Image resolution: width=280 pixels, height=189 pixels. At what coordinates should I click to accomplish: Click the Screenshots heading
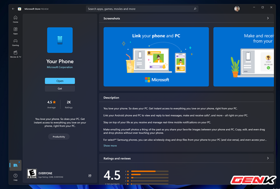pos(112,18)
